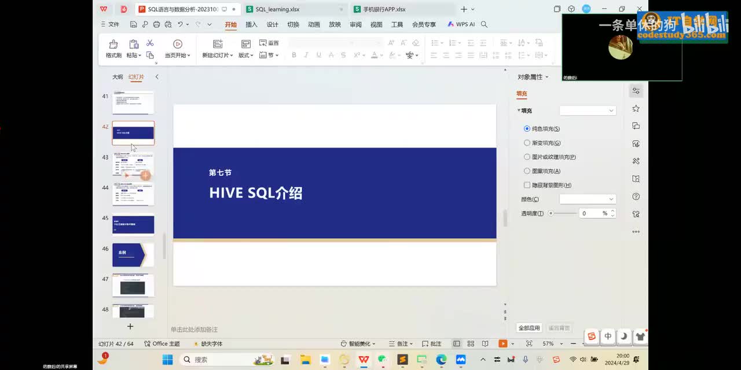
Task: Open the Insert (插入) ribbon tab
Action: point(251,24)
